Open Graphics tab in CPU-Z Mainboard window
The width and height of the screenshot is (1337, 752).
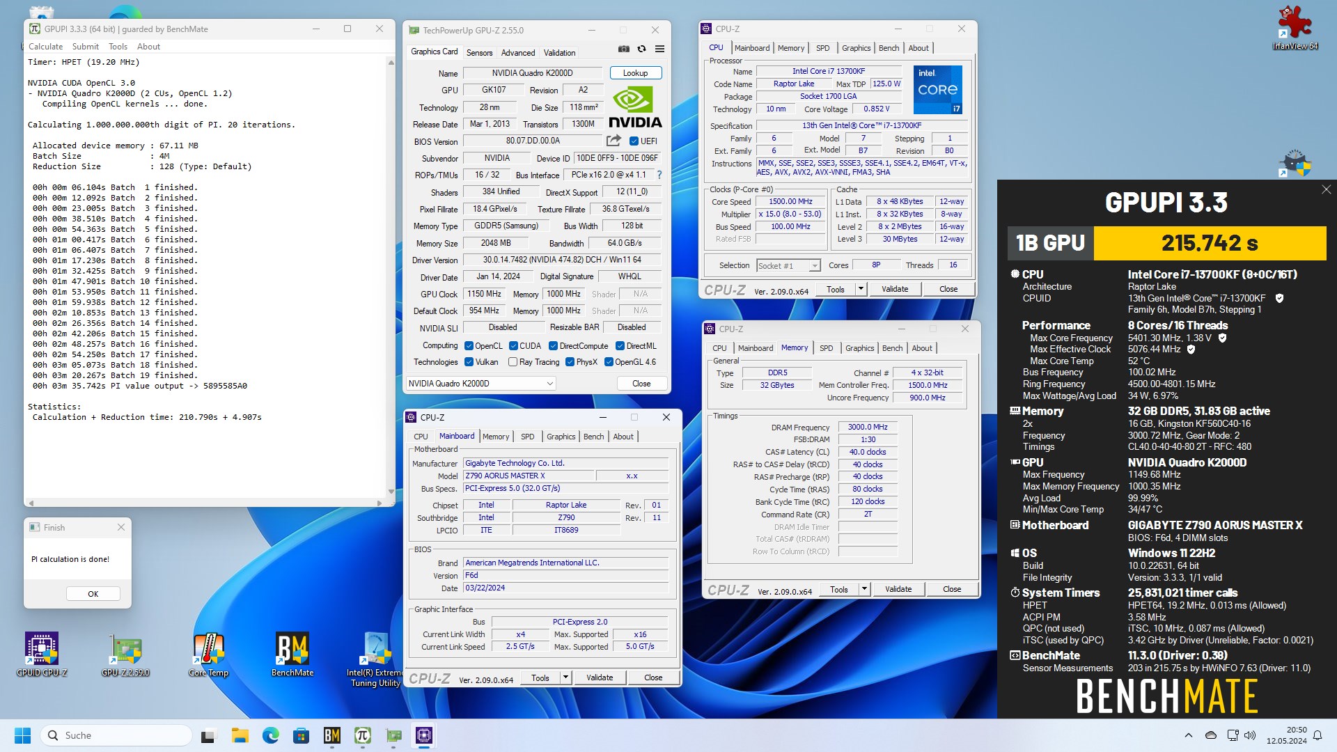(x=561, y=437)
